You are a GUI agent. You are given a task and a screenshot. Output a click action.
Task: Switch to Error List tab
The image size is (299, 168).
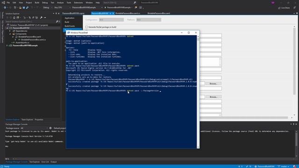click(x=45, y=162)
